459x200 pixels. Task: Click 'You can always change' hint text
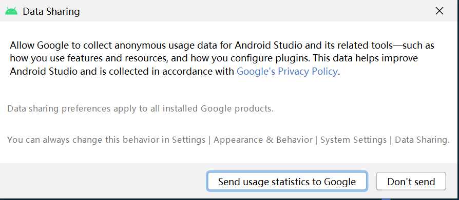click(x=83, y=140)
